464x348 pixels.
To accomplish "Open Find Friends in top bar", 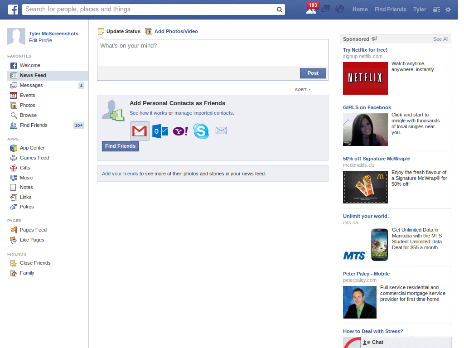I will tap(390, 10).
